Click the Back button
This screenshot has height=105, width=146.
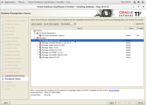(x=111, y=103)
